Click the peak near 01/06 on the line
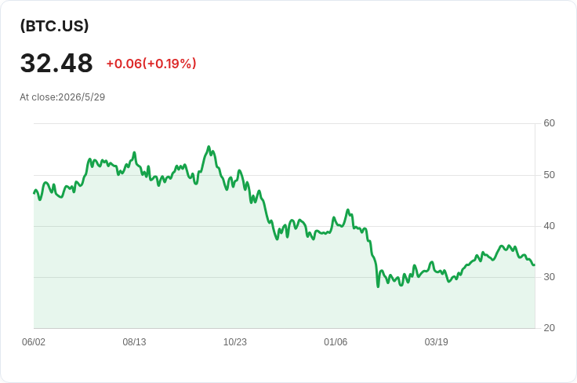 pyautogui.click(x=348, y=210)
